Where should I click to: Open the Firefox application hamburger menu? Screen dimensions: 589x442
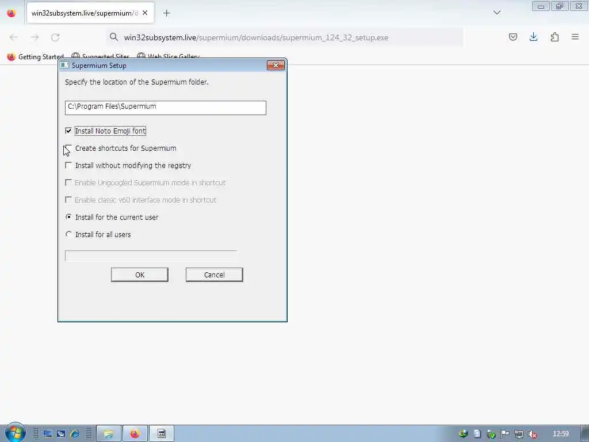575,37
